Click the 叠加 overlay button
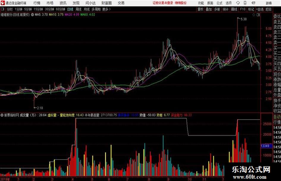This screenshot has height=181, width=281. coord(209,9)
